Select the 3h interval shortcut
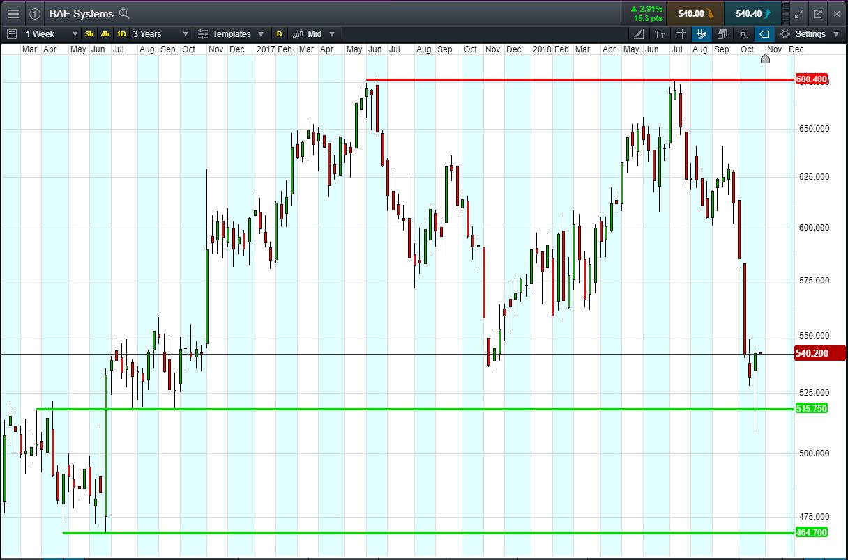848x560 pixels. coord(89,33)
